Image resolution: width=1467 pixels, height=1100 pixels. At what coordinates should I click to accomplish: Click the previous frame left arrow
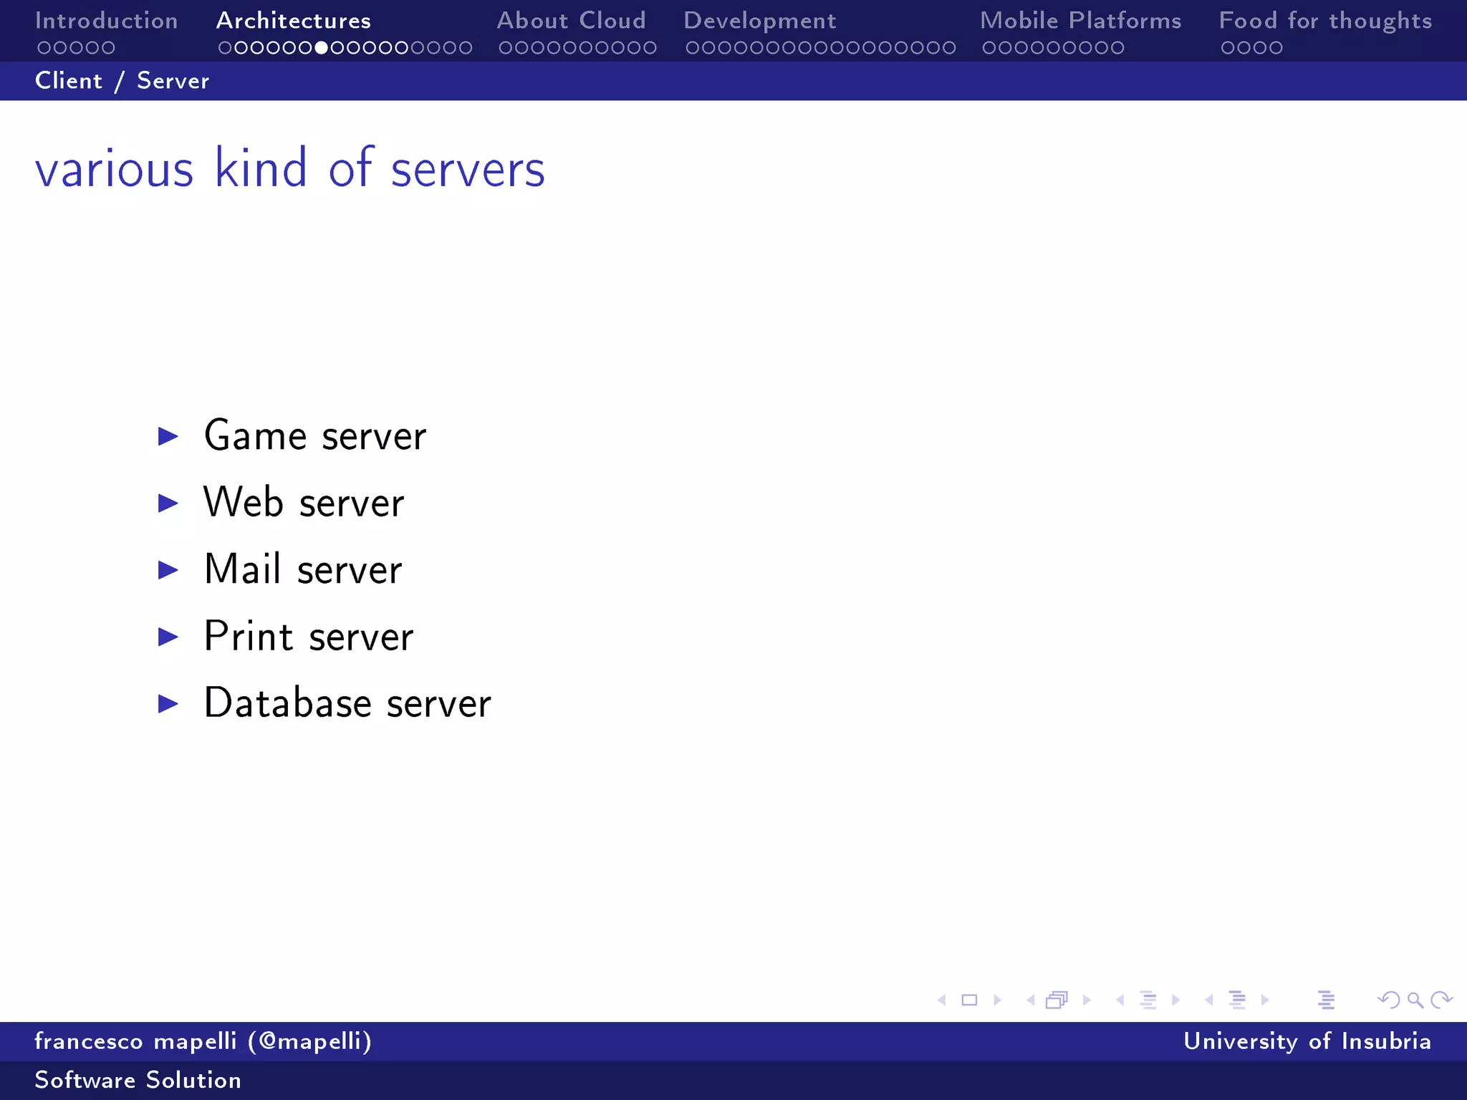(x=1031, y=1000)
